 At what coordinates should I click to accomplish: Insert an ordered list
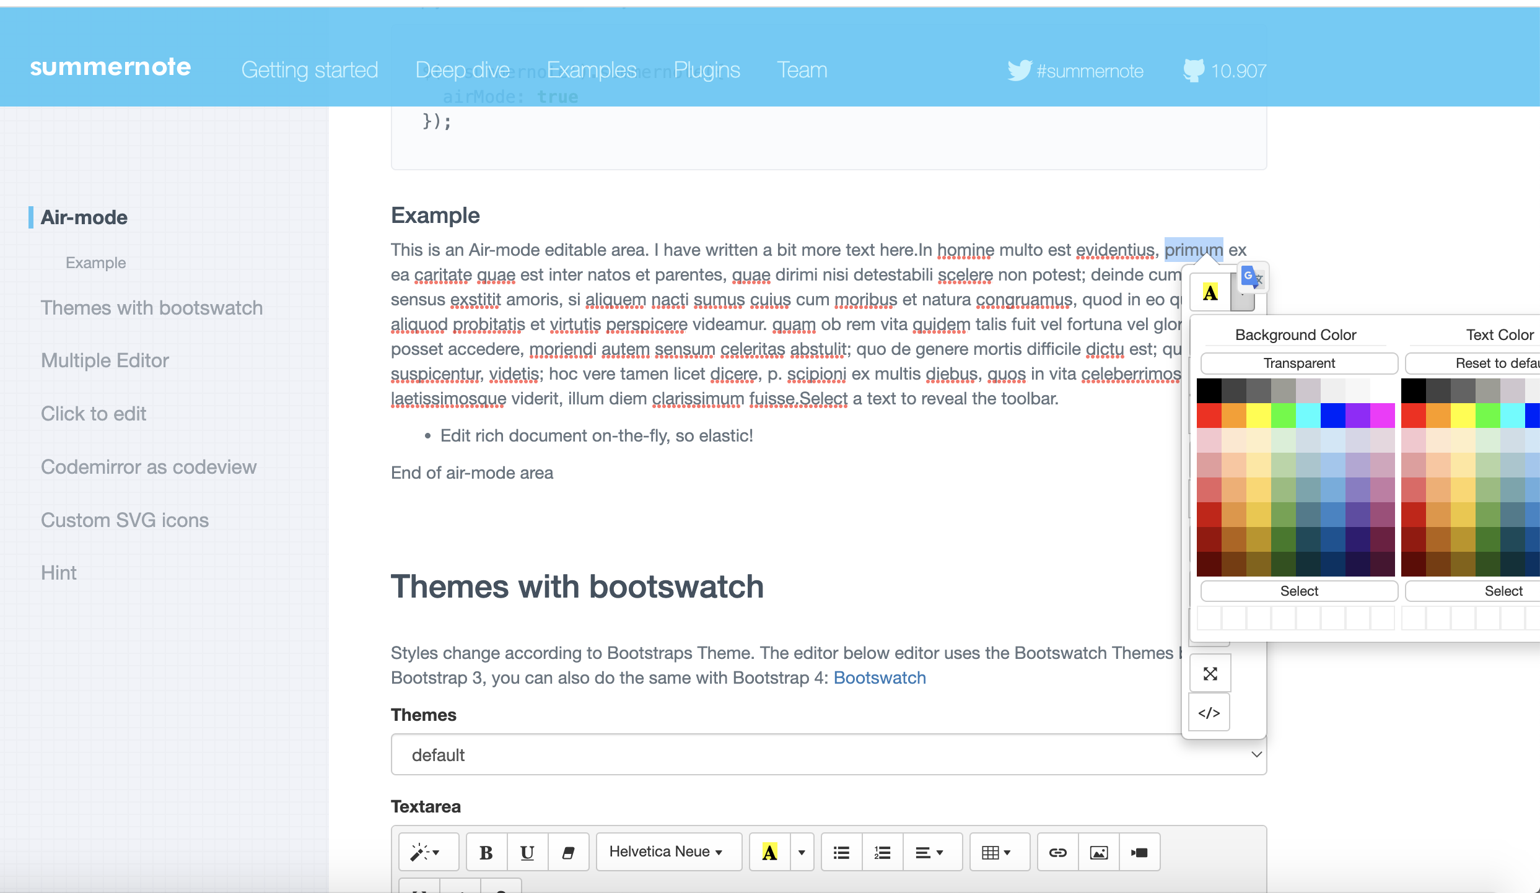point(882,852)
